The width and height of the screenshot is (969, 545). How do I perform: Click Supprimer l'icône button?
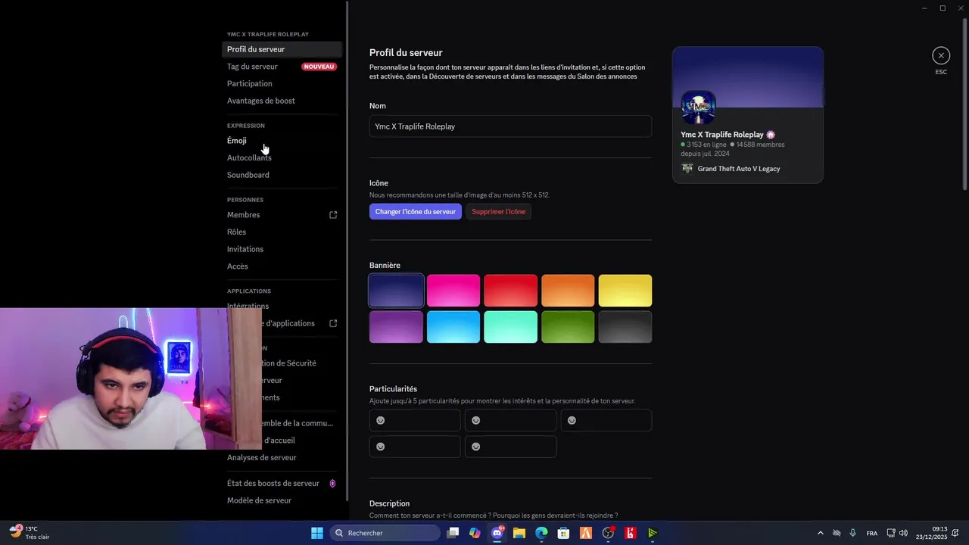[498, 212]
